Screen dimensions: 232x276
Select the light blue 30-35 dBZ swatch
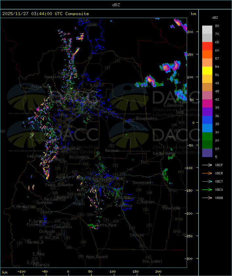[207, 128]
